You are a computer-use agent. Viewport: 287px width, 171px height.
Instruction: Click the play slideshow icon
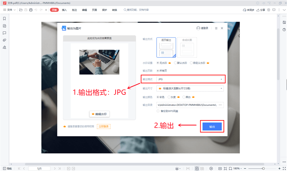[211, 169]
